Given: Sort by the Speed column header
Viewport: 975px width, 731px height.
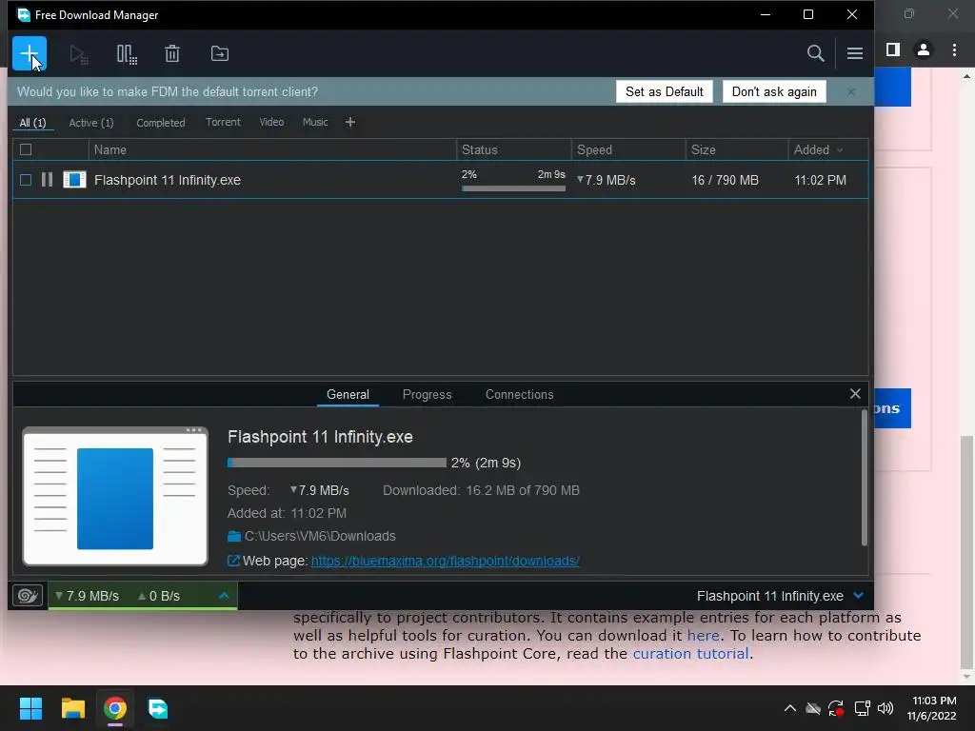Looking at the screenshot, I should tap(628, 149).
